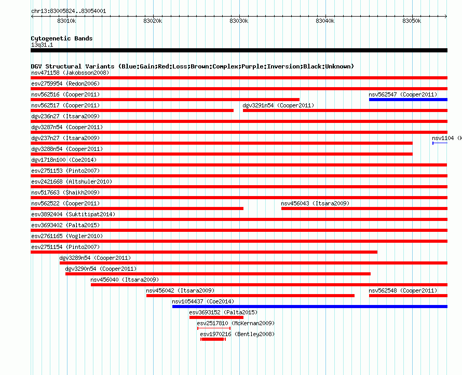Screen dimensions: 462x375
Task: Click the esv2421668 (Altshuler2010) label
Action: 72,182
